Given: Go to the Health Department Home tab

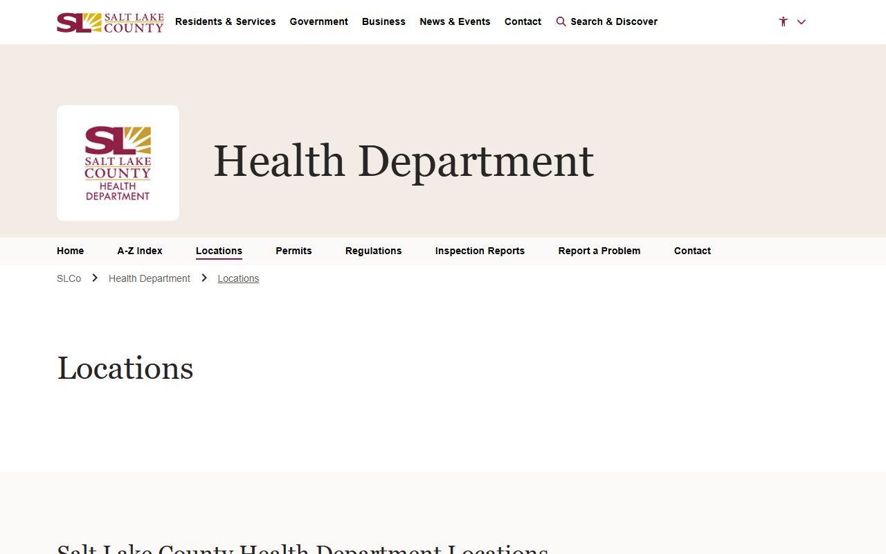Looking at the screenshot, I should (71, 251).
